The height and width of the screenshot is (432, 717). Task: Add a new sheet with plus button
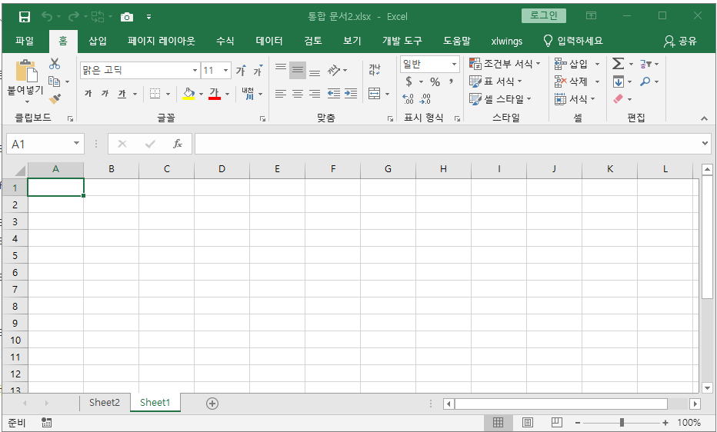212,404
